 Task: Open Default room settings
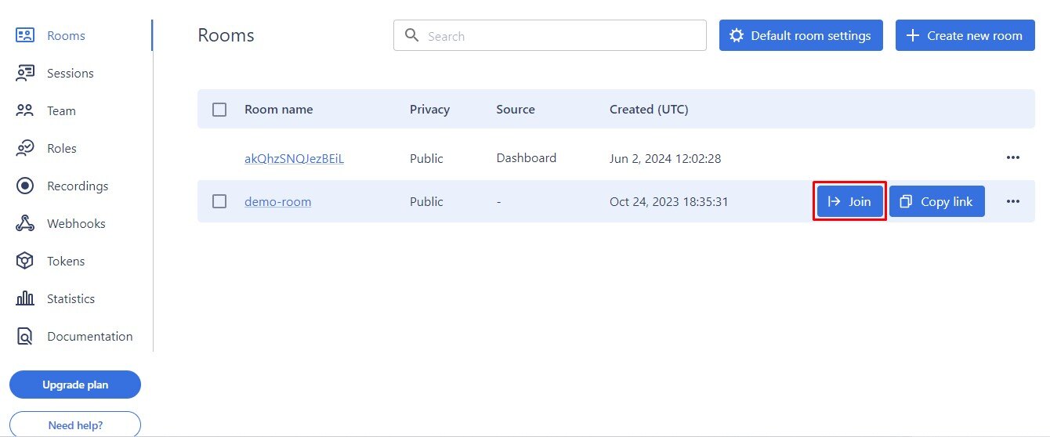(800, 36)
